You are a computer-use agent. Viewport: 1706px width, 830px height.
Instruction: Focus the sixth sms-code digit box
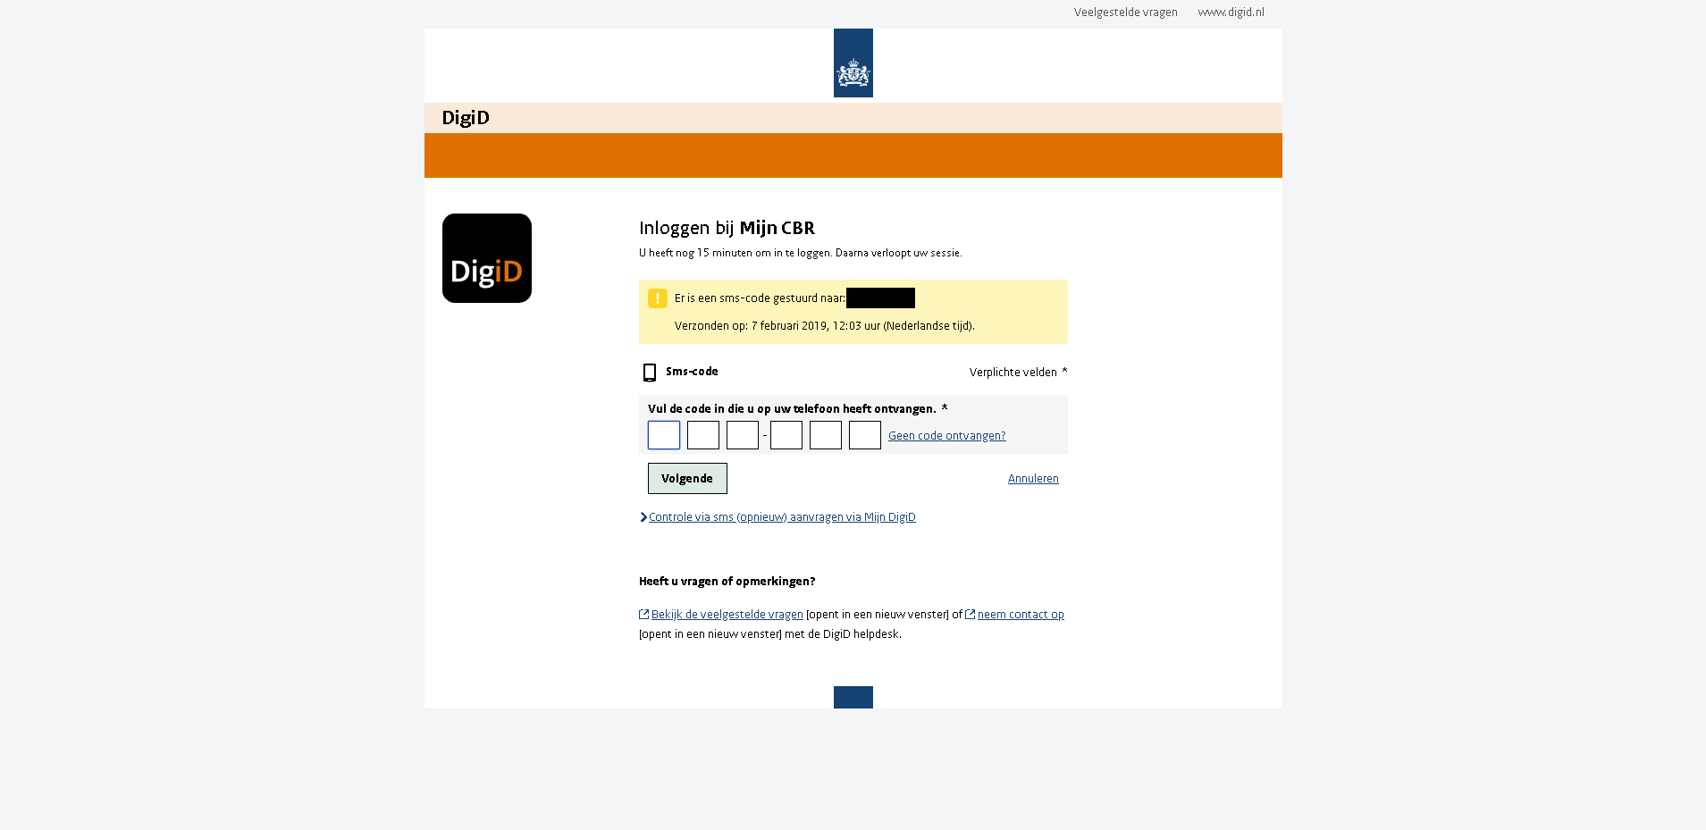[x=865, y=435]
